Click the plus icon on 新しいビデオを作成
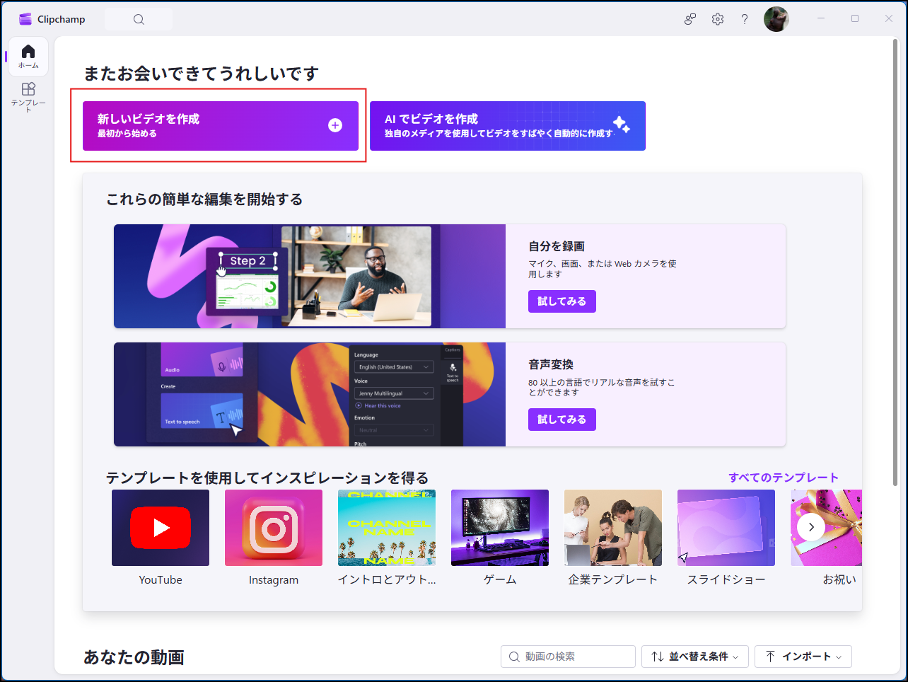 click(x=335, y=125)
